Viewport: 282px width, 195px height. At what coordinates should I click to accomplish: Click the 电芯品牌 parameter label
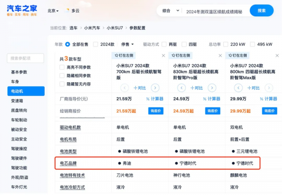(x=68, y=164)
